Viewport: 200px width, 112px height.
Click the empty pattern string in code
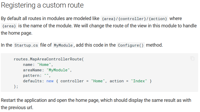coord(46,76)
